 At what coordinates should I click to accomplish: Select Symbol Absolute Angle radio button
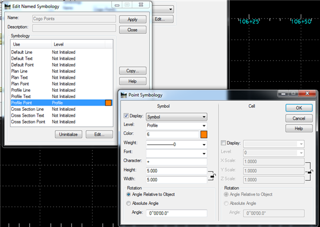[128, 203]
